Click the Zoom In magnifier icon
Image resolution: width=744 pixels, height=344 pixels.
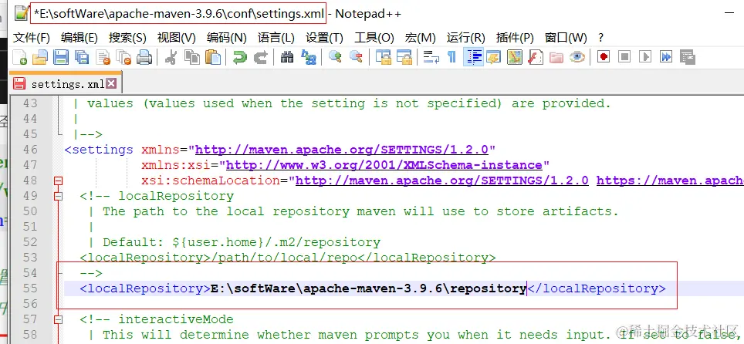pos(335,57)
